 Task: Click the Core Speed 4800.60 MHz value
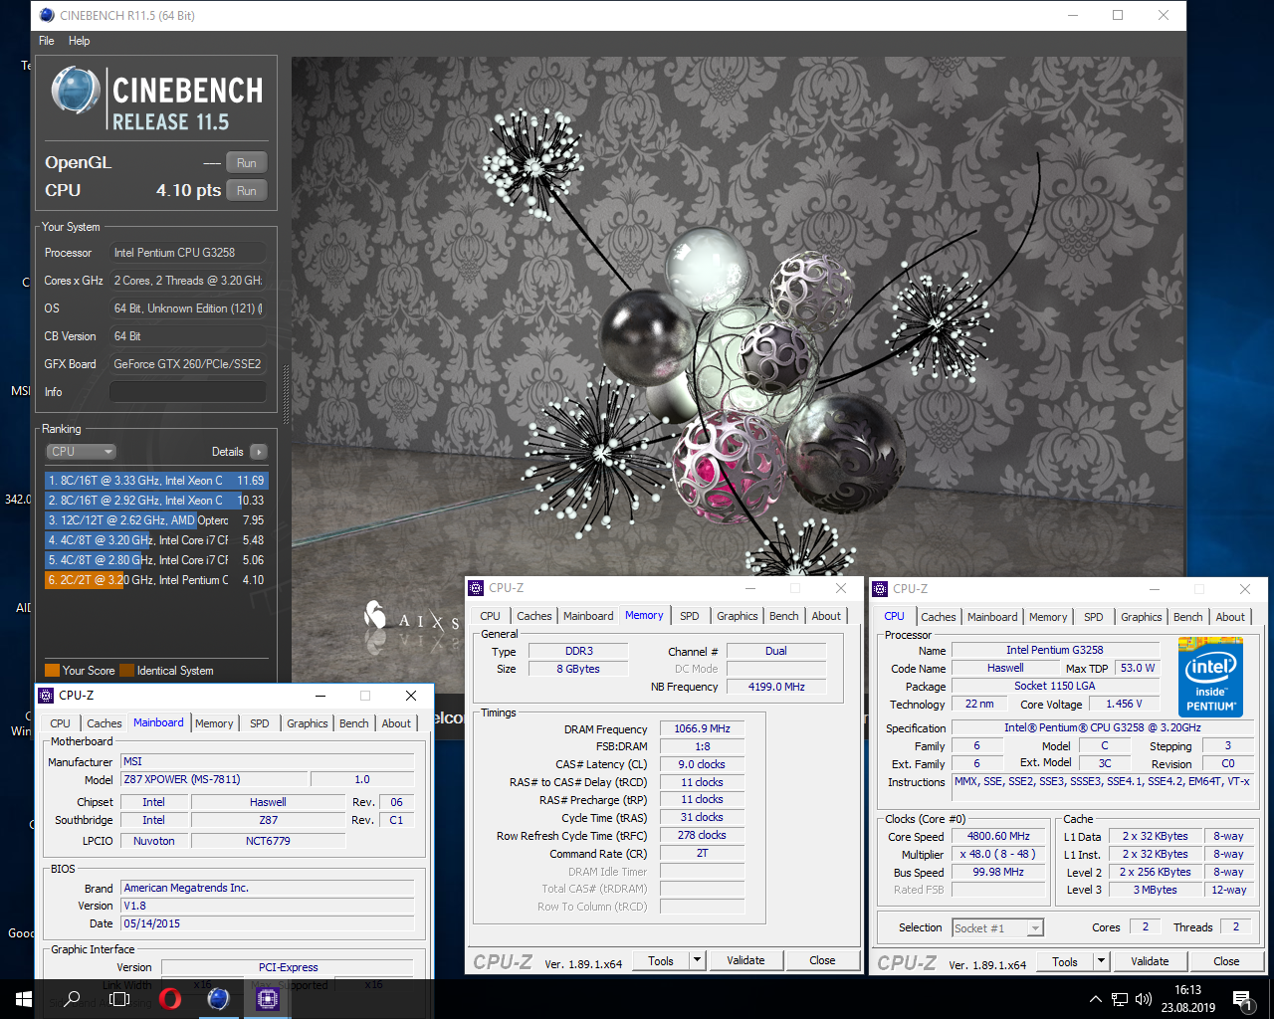[x=998, y=837]
